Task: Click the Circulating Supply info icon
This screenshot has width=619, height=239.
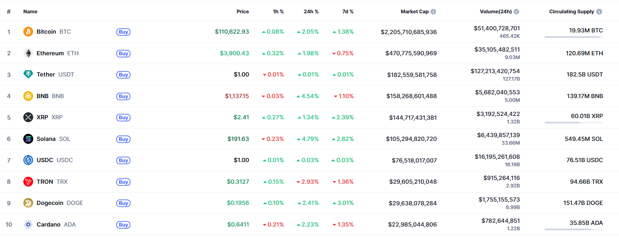Action: pyautogui.click(x=599, y=12)
